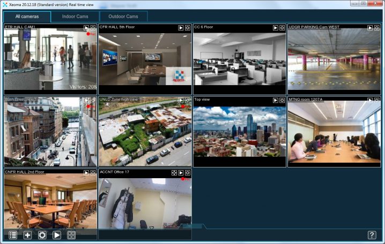Open settings for MTNG room 1207A camera
Viewport: 385px width, 244px height.
(x=376, y=100)
